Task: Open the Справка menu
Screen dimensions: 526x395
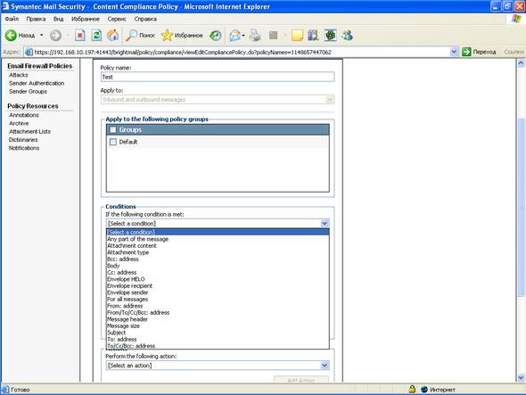Action: 145,19
